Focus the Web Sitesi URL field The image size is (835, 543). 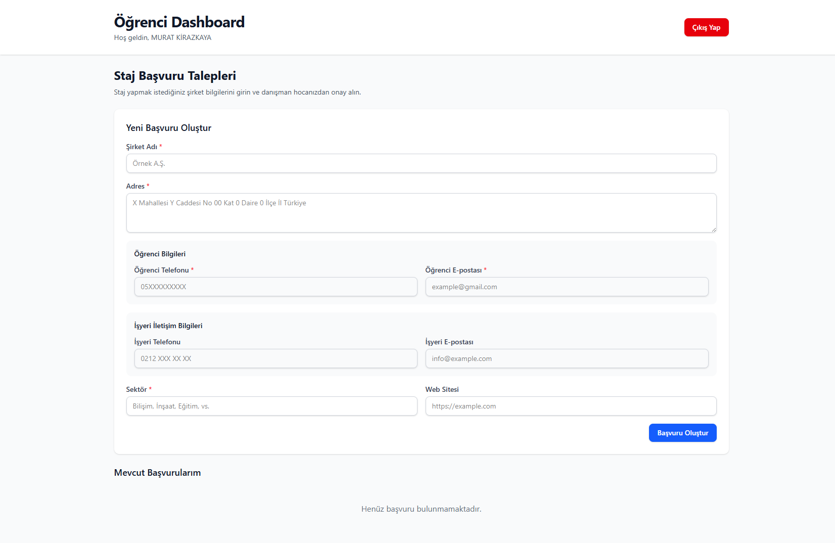tap(571, 406)
